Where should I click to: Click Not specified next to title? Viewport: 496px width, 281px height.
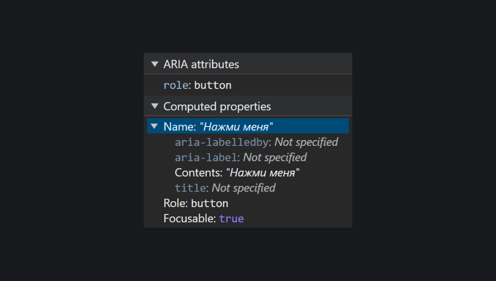(244, 188)
